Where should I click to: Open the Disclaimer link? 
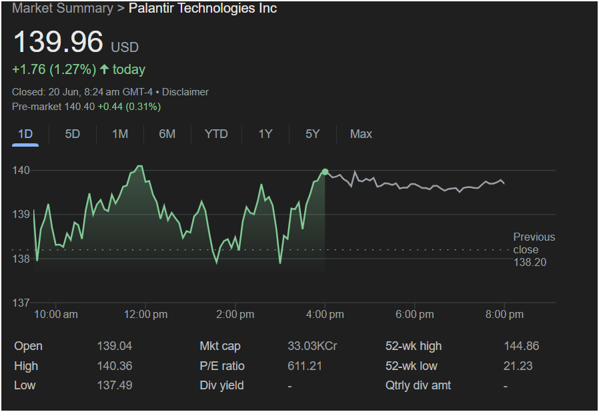click(185, 92)
